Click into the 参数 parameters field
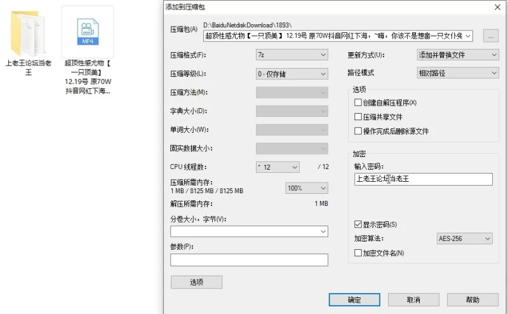Image resolution: width=508 pixels, height=314 pixels. click(x=249, y=260)
